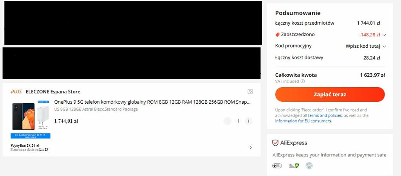
Task: Click the order note edit icon
Action: coord(250,92)
